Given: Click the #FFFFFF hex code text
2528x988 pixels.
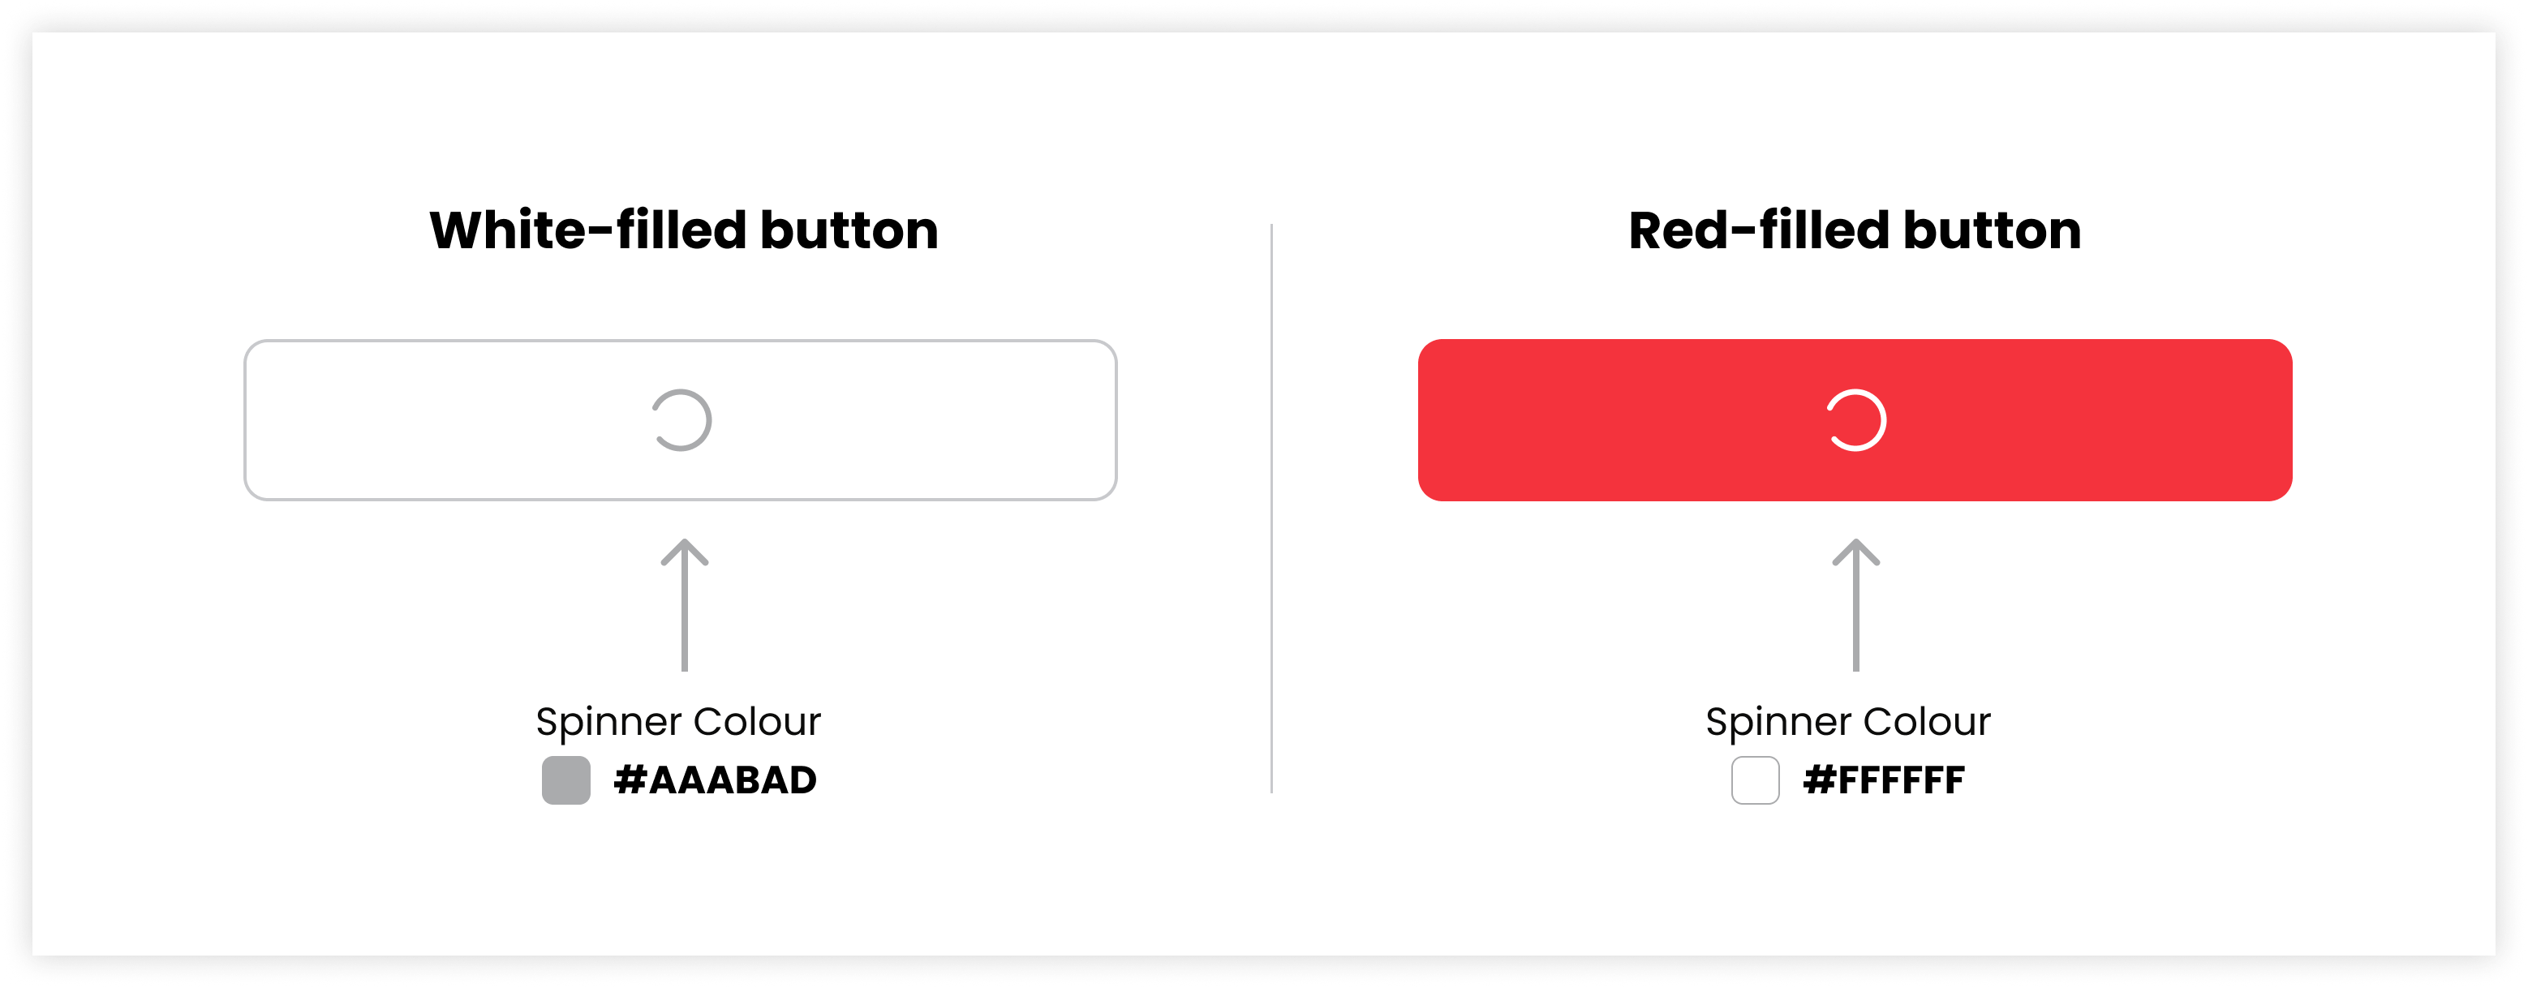Looking at the screenshot, I should pyautogui.click(x=1884, y=780).
